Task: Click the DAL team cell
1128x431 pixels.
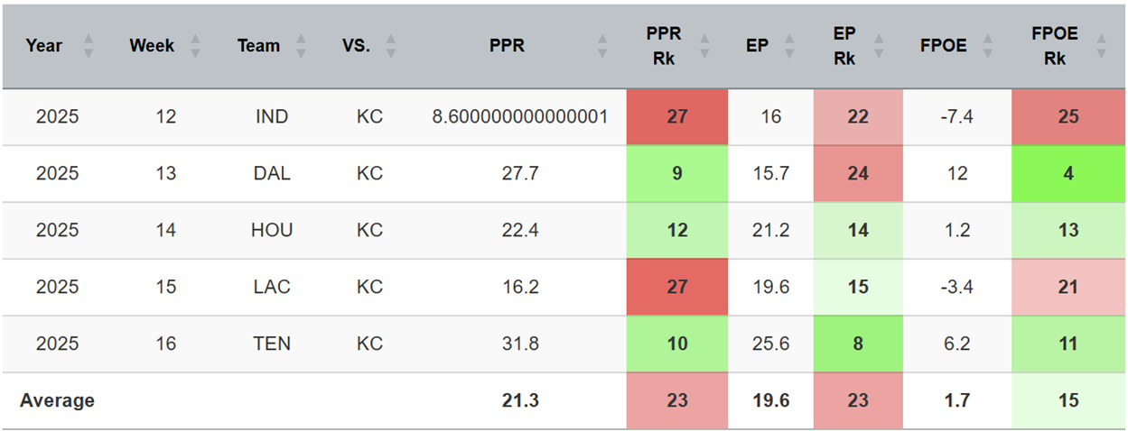Action: (x=272, y=173)
